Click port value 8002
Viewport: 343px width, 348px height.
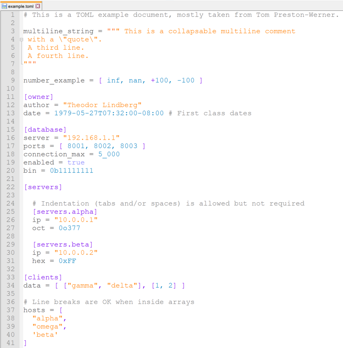102,146
